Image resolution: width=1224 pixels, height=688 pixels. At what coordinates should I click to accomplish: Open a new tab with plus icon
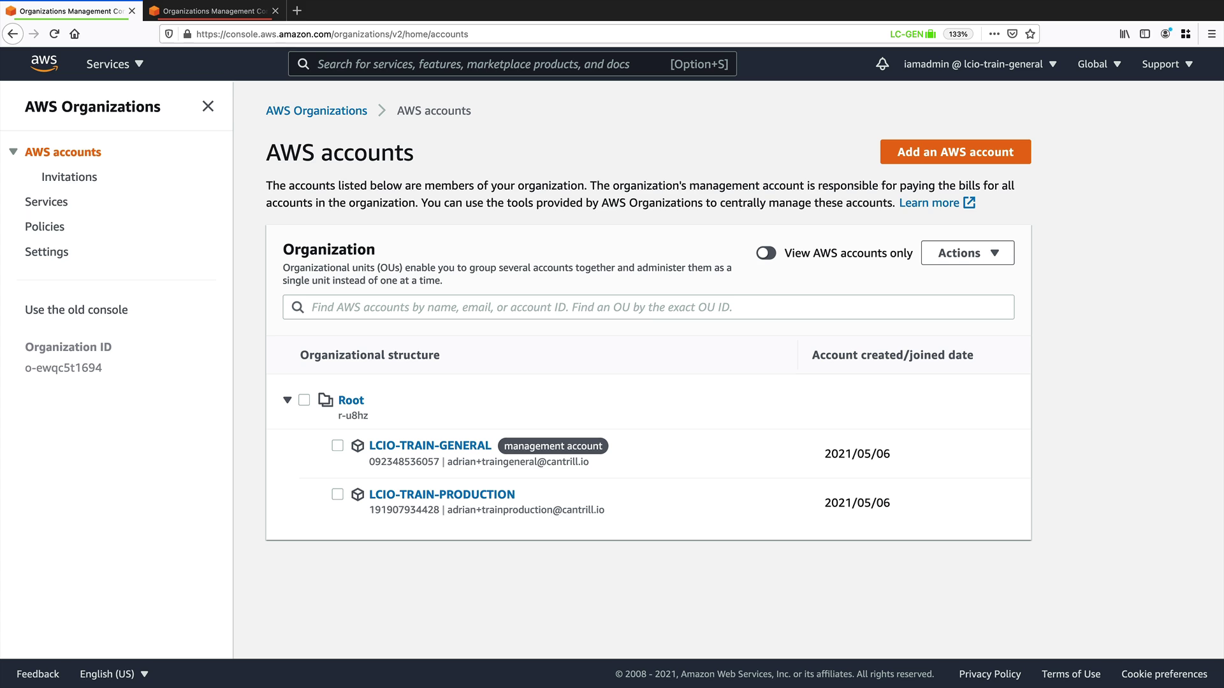[x=297, y=11]
